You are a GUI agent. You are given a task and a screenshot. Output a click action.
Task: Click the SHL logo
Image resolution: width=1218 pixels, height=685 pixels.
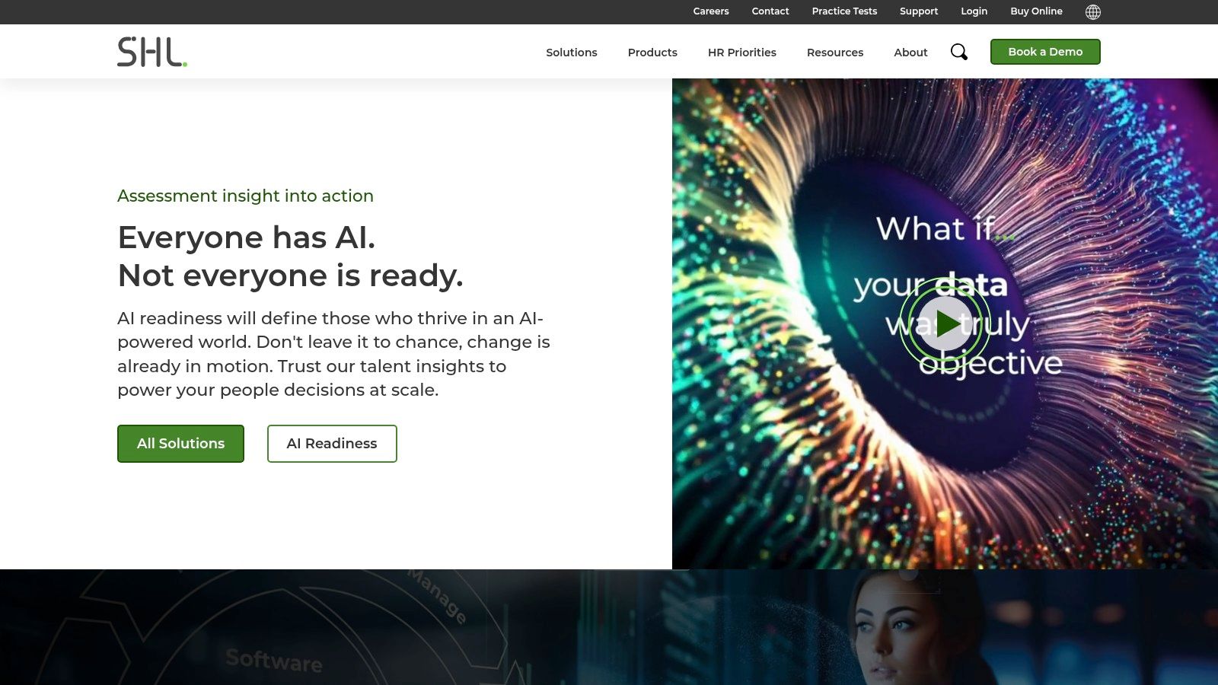(x=152, y=52)
